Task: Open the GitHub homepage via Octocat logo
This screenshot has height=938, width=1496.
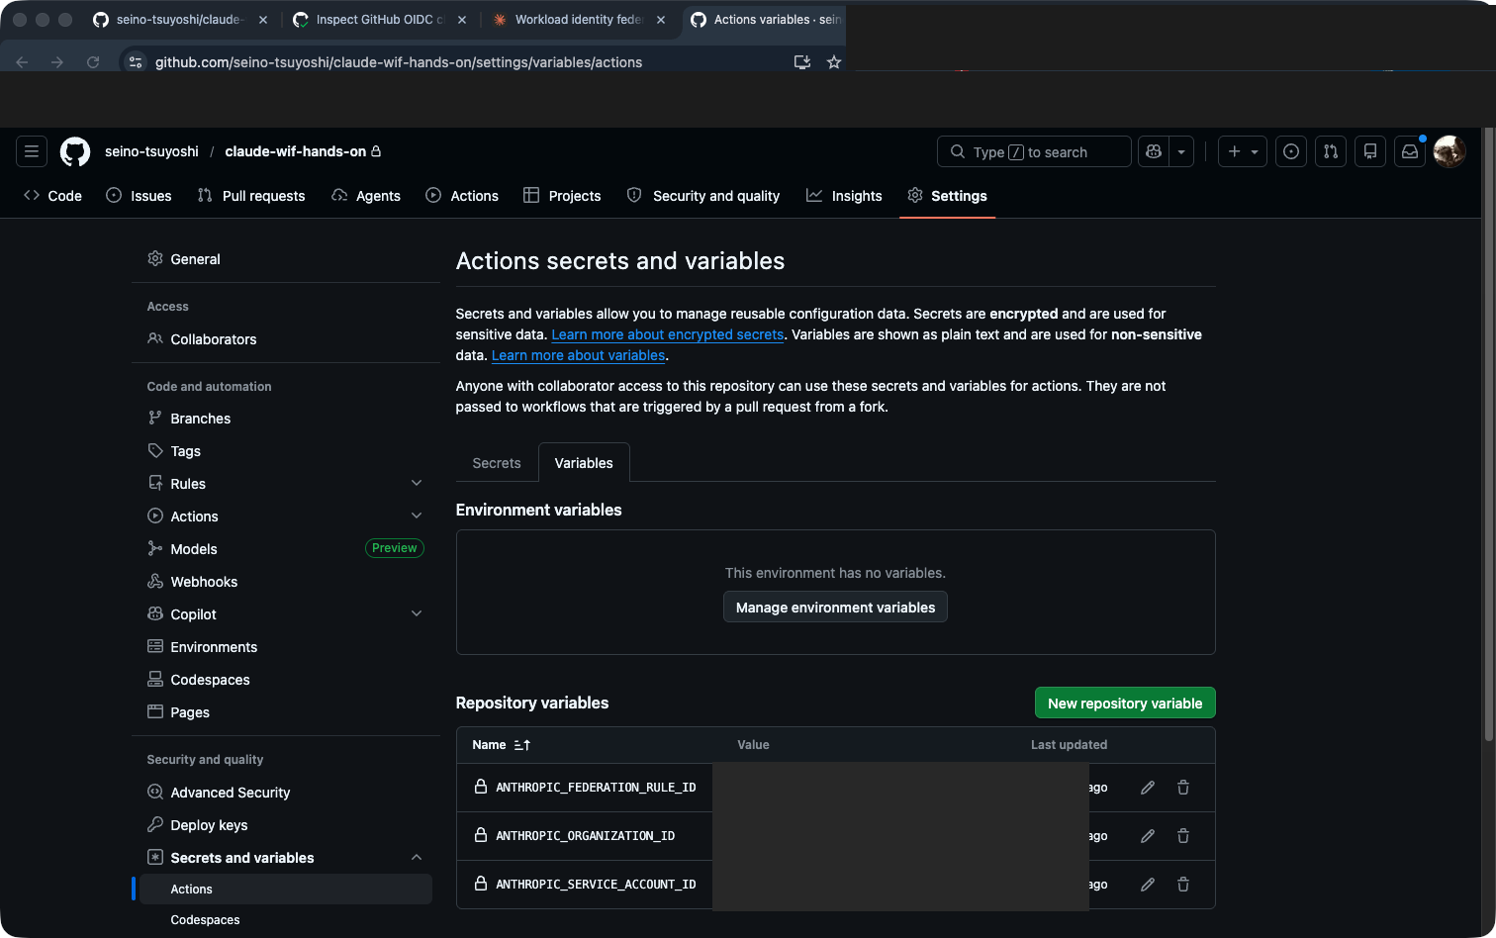Action: [75, 151]
